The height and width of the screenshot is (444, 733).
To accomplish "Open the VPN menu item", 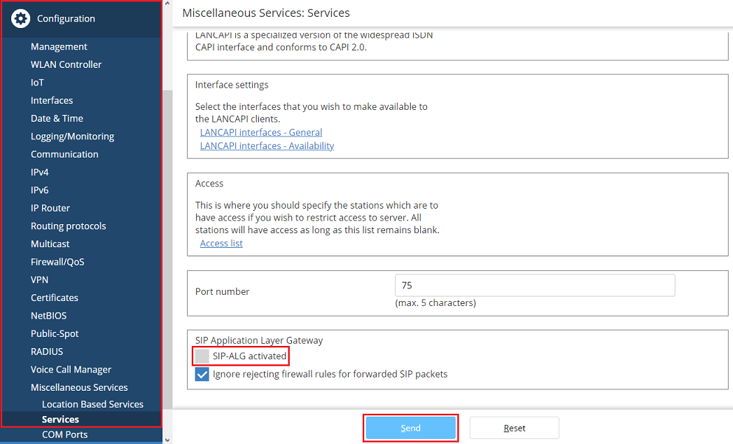I will pos(39,280).
